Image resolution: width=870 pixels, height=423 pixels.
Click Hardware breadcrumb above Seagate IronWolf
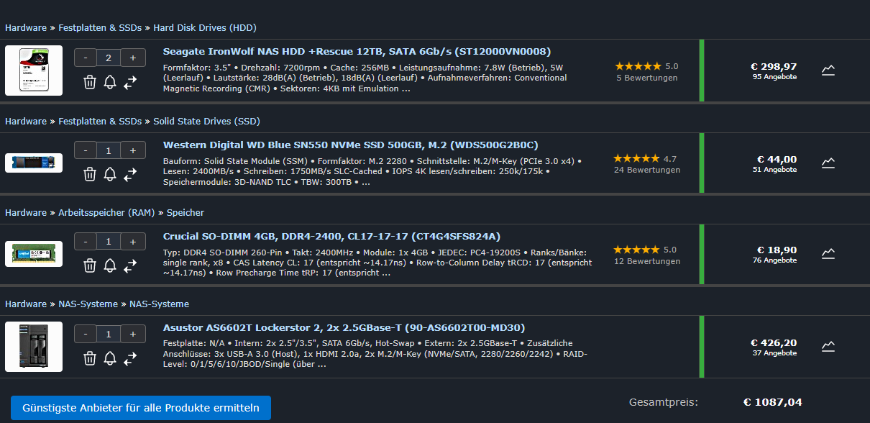click(x=26, y=28)
